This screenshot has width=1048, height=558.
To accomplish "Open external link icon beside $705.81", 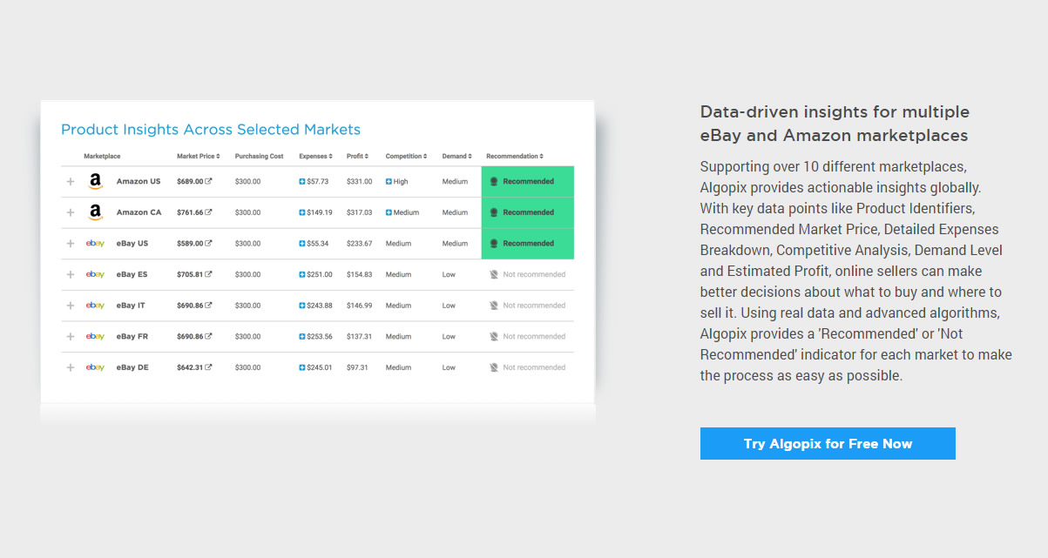I will pyautogui.click(x=208, y=273).
